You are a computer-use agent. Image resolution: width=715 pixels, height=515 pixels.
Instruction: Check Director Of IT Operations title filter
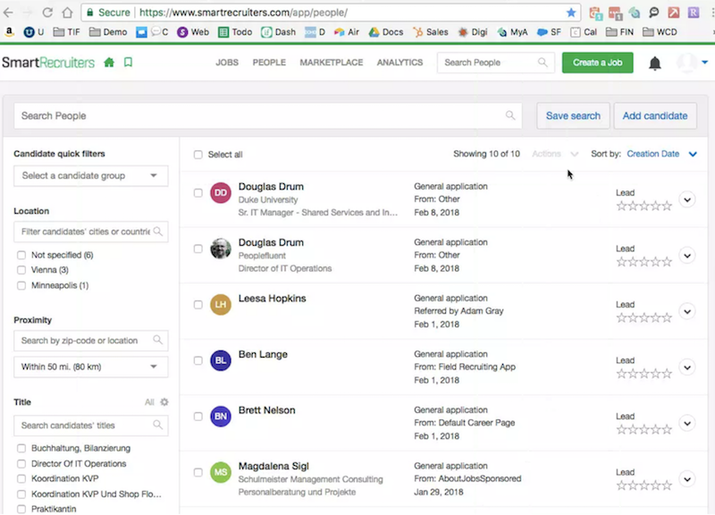pyautogui.click(x=21, y=464)
